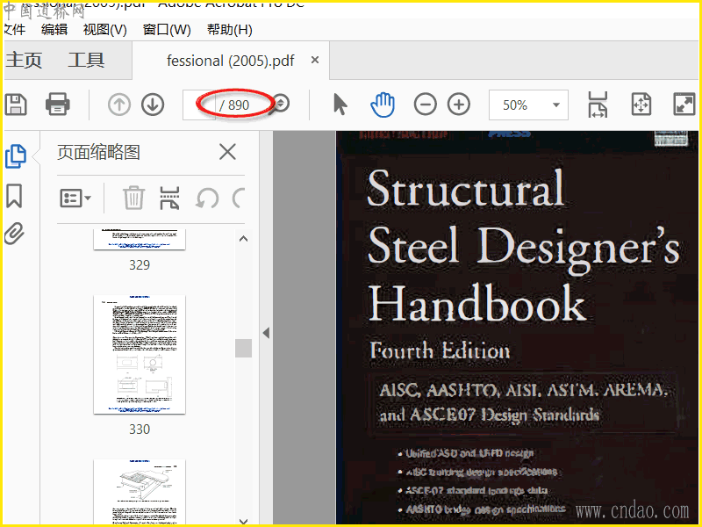Click the Save file icon
The width and height of the screenshot is (702, 527).
pos(16,105)
